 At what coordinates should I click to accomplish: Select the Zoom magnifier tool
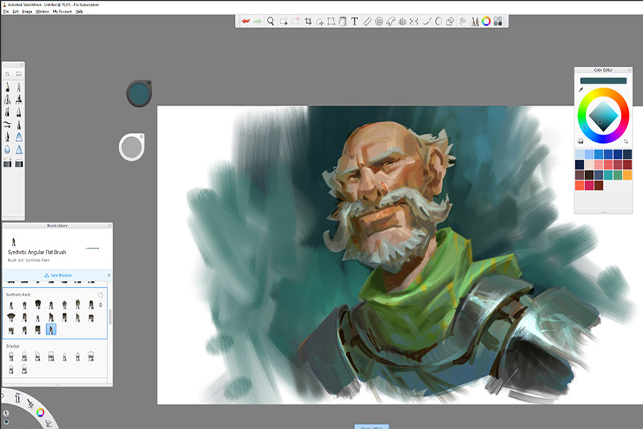click(270, 21)
